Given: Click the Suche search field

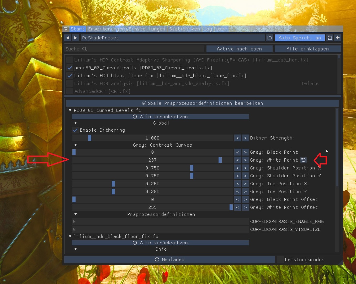Looking at the screenshot, I should coord(134,49).
